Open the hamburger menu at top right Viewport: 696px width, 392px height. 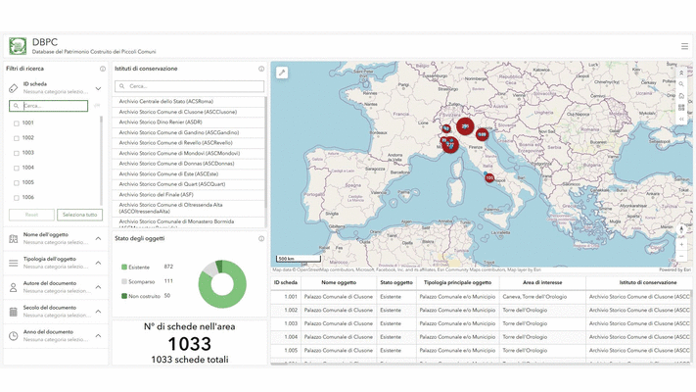click(x=684, y=46)
